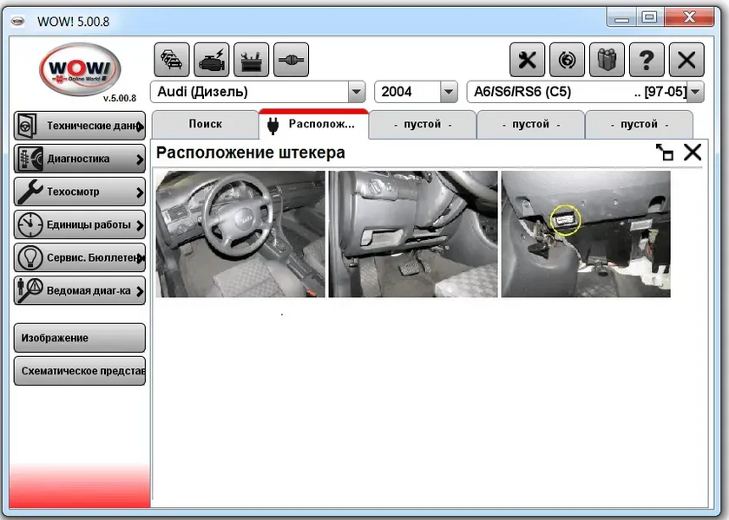Open the vehicle selection cars icon
The height and width of the screenshot is (520, 729).
click(172, 60)
